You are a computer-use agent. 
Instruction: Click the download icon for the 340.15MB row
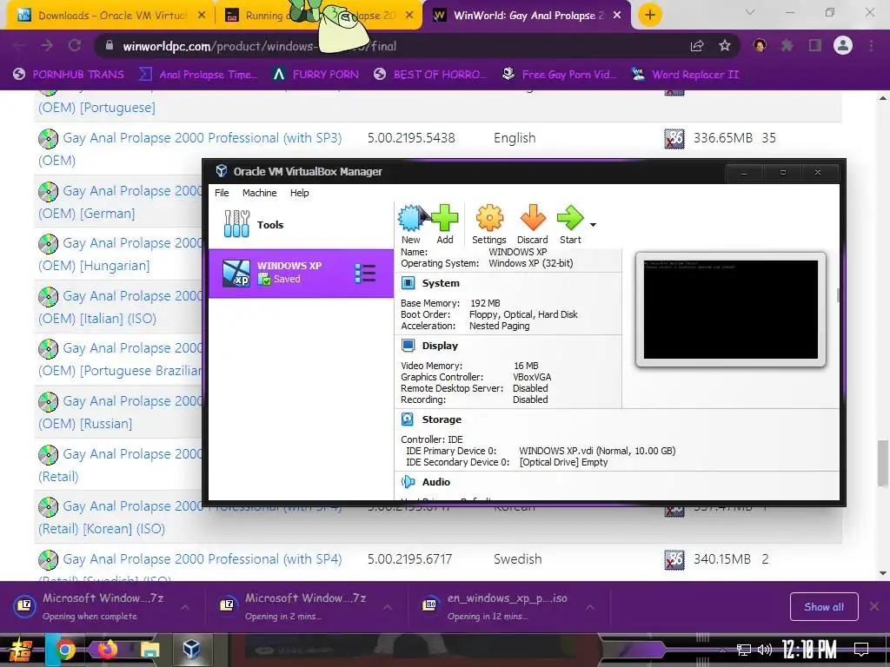(674, 560)
